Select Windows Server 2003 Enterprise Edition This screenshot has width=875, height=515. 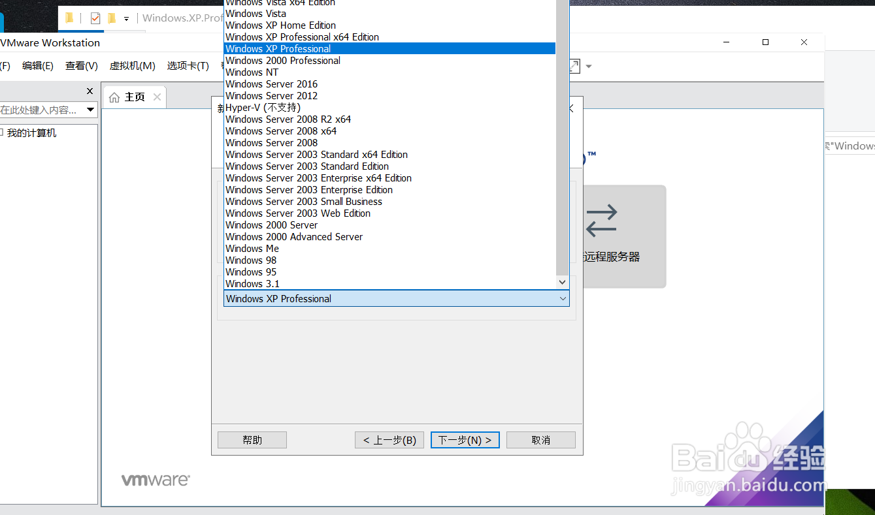pos(389,190)
